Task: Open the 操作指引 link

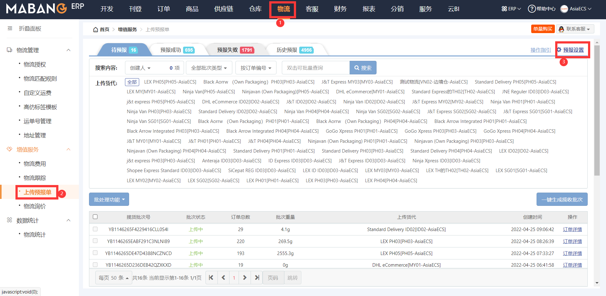Action: tap(540, 50)
